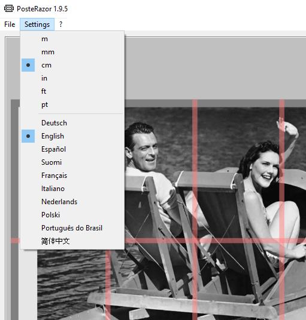Change language to Deutsch
Image resolution: width=306 pixels, height=320 pixels.
[72, 123]
